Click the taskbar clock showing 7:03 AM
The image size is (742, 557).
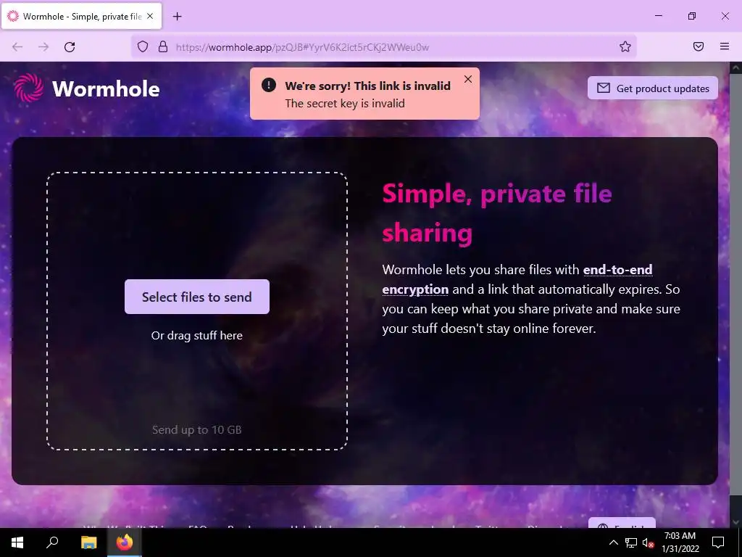tap(680, 542)
